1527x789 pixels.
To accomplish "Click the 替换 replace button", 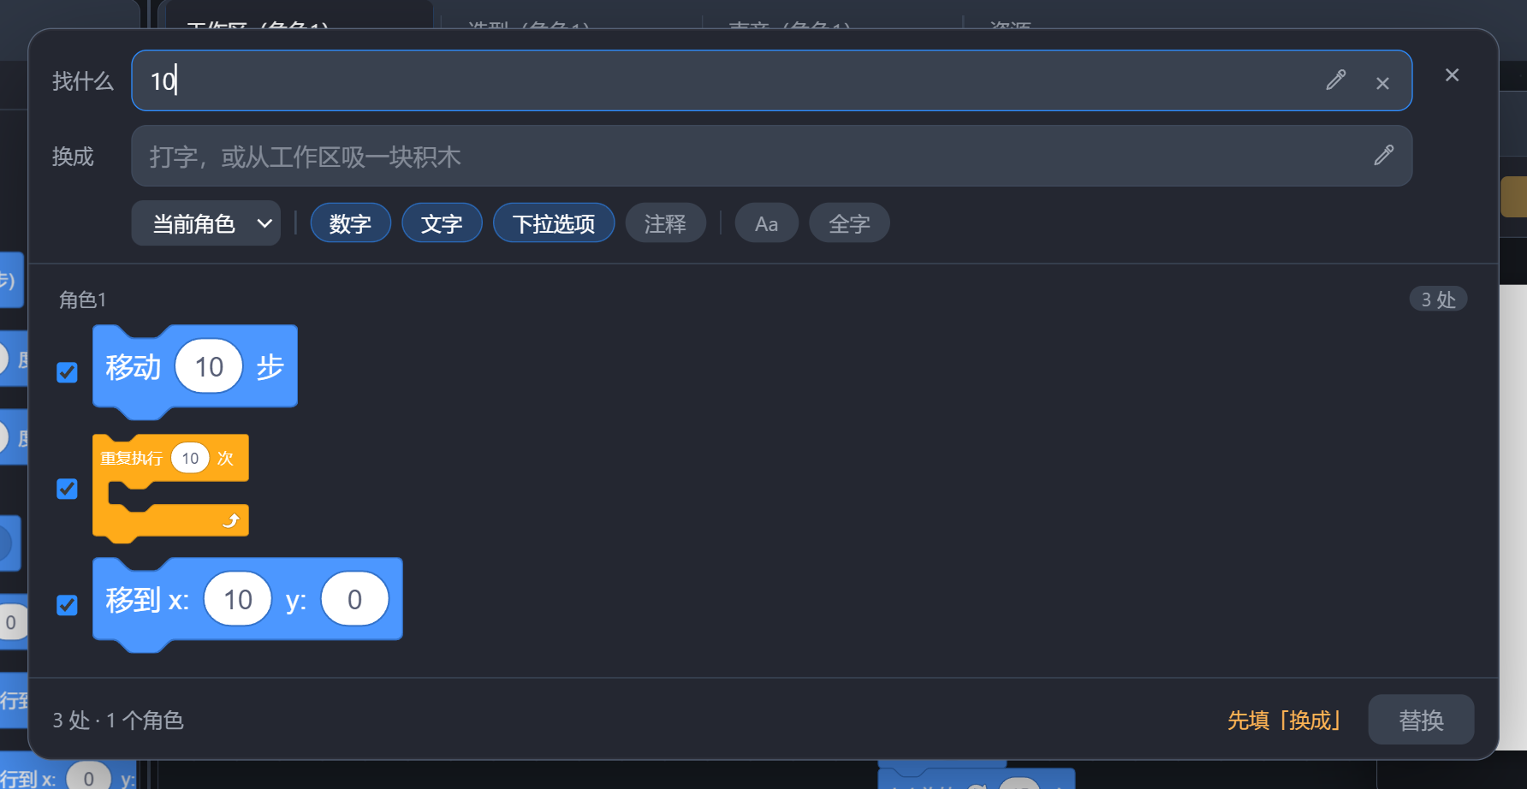I will (x=1421, y=720).
